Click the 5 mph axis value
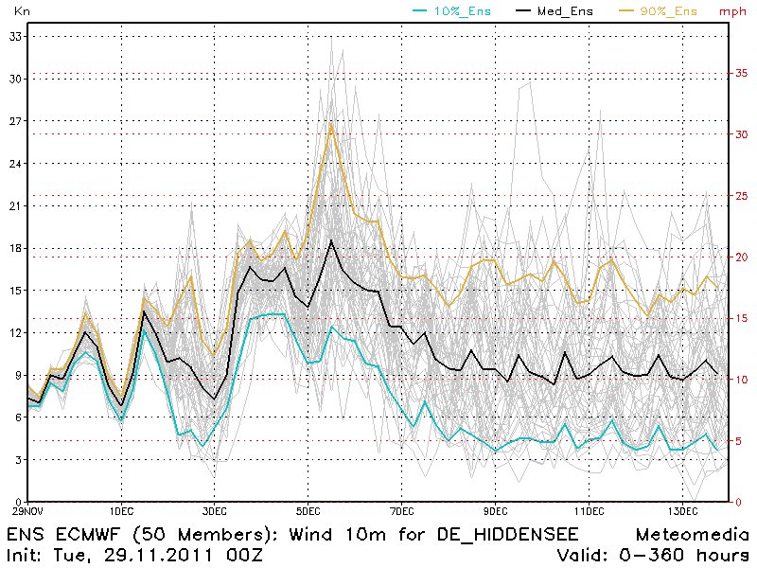The width and height of the screenshot is (757, 568). 738,441
